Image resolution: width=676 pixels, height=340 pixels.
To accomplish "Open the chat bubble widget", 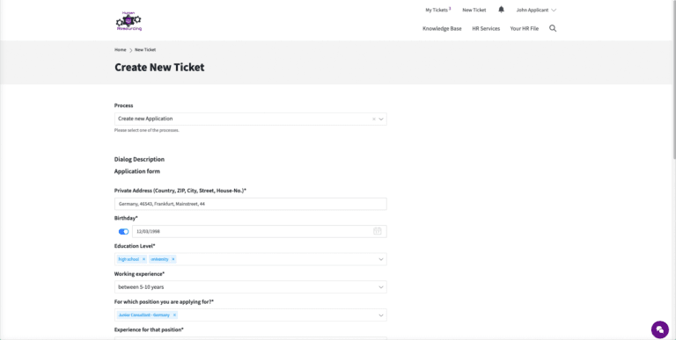I will (659, 329).
